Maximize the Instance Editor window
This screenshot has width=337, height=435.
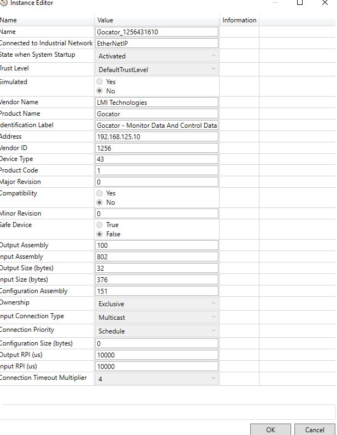(299, 3)
